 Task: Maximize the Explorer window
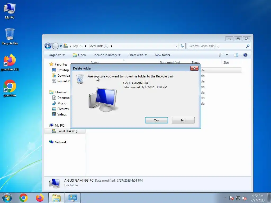[x=238, y=39]
